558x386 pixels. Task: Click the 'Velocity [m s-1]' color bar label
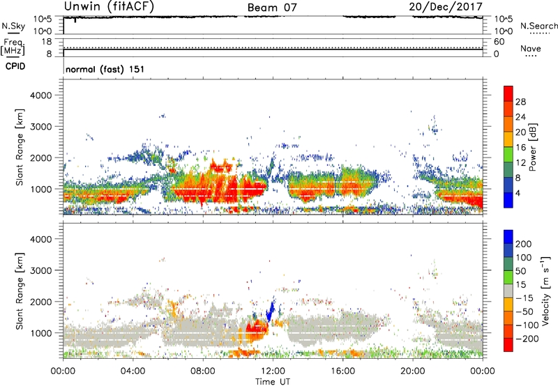[545, 291]
